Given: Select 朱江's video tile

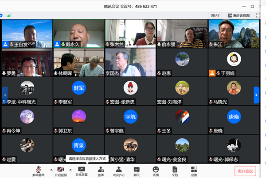Looking at the screenshot, I should tap(233, 34).
